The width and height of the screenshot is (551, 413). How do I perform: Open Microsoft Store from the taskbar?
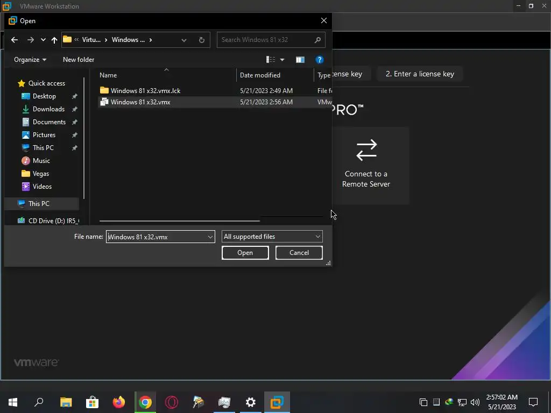click(92, 402)
